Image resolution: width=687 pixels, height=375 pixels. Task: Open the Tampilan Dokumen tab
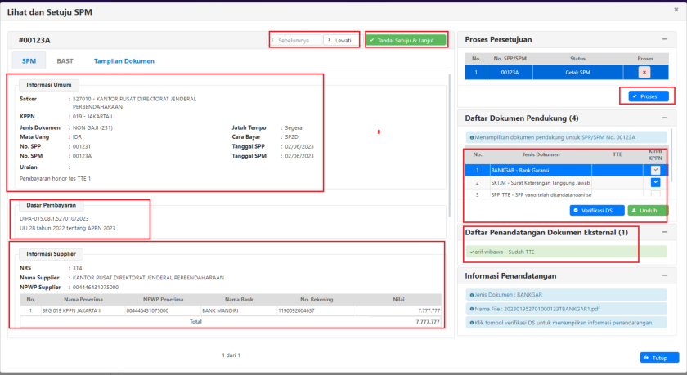pyautogui.click(x=123, y=61)
